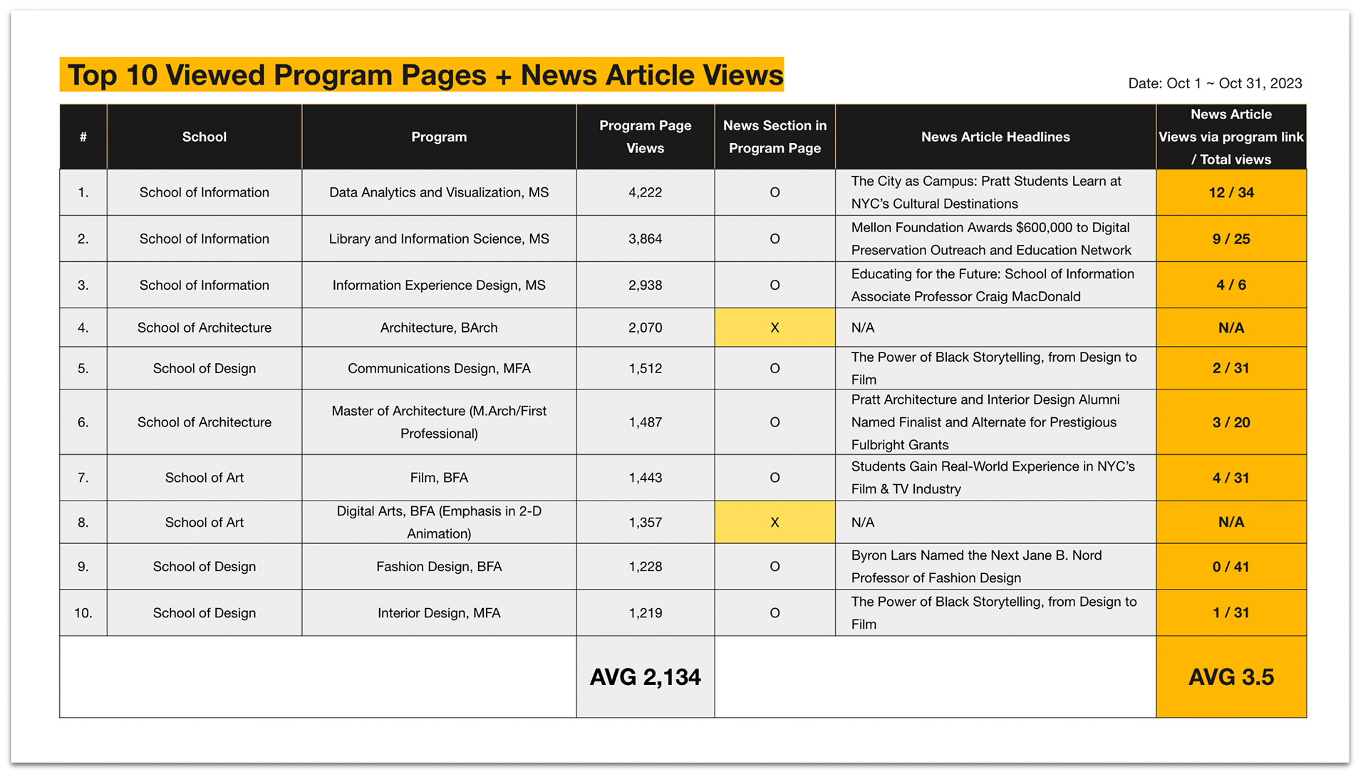Click the 'Master of Architecture (M.Arch/First Professional)' cell
The image size is (1368, 779).
pyautogui.click(x=439, y=422)
